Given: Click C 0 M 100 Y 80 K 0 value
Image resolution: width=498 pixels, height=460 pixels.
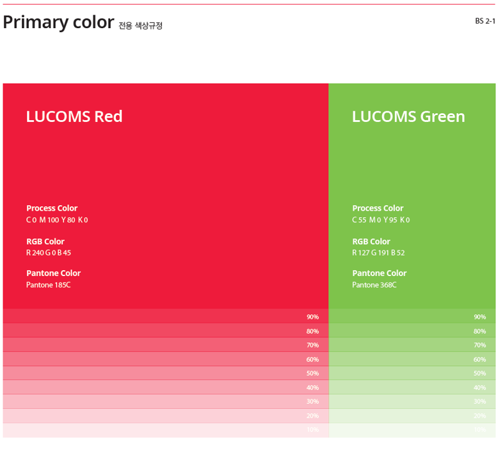Looking at the screenshot, I should (x=57, y=220).
